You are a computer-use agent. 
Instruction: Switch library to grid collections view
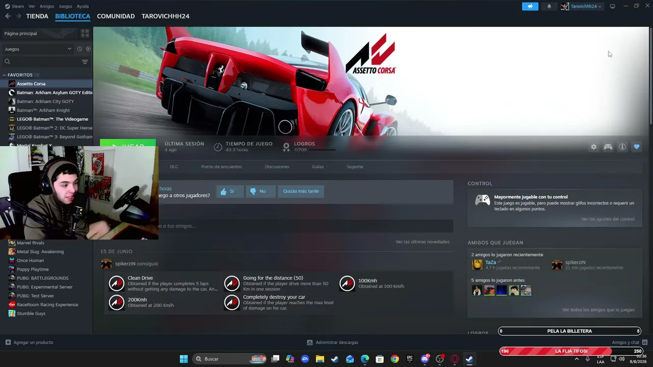85,33
